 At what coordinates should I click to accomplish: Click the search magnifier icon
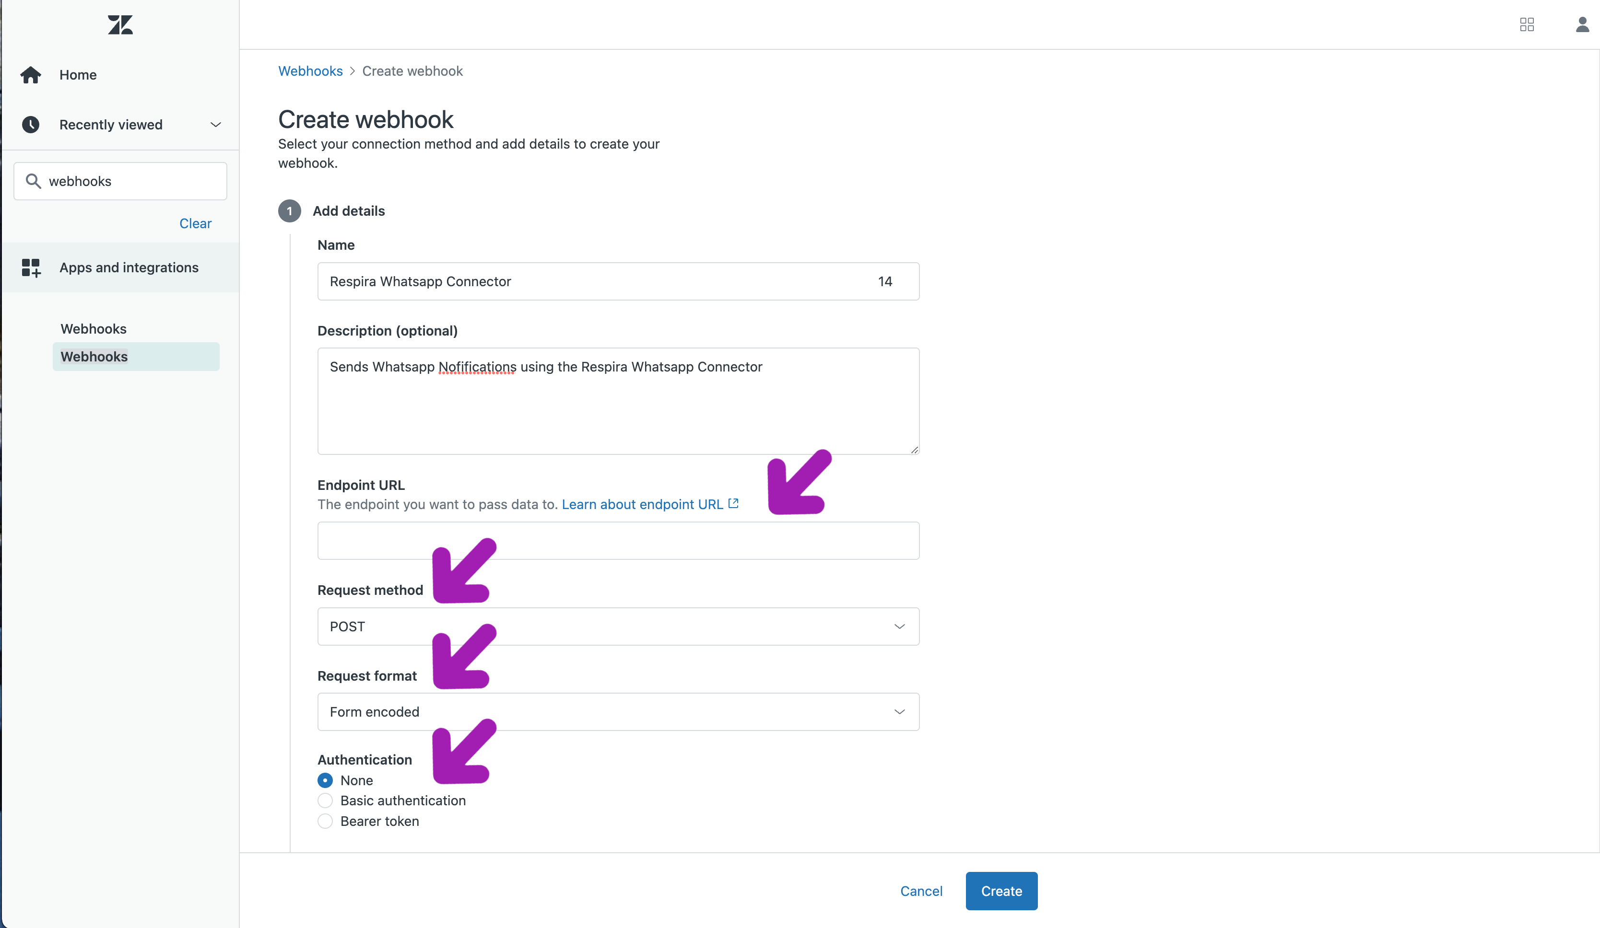pos(33,181)
